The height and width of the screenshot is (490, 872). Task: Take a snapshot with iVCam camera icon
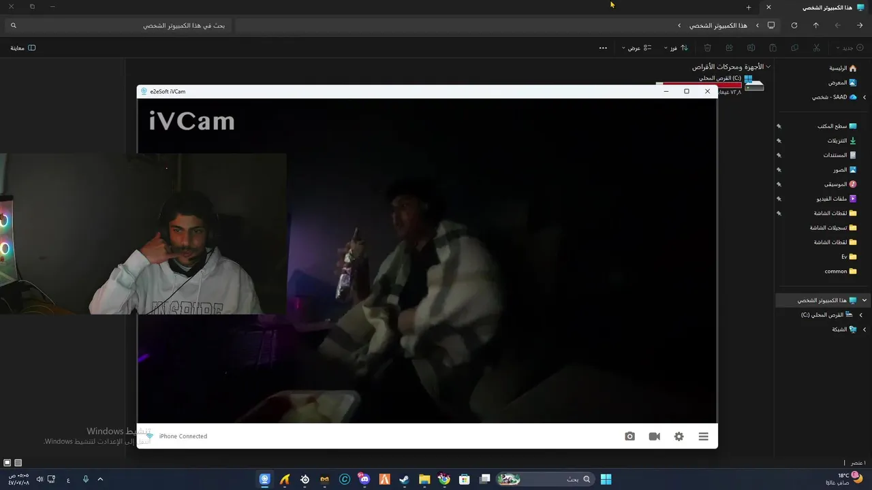(x=629, y=436)
